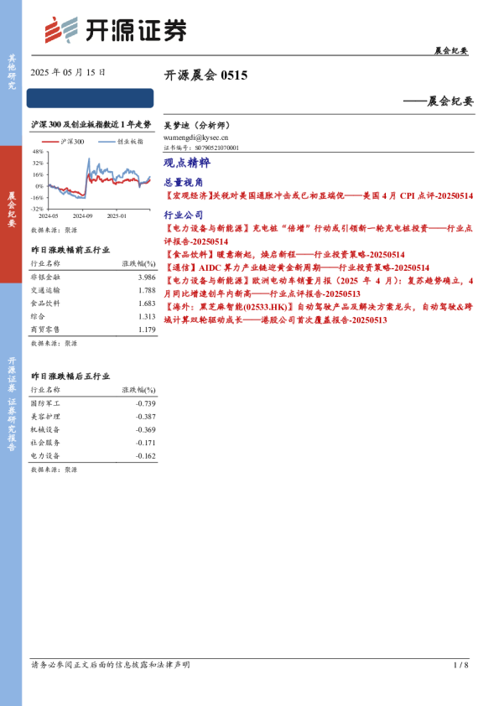
Task: Open the 欧洲电动车销量月报 link
Action: pyautogui.click(x=319, y=288)
